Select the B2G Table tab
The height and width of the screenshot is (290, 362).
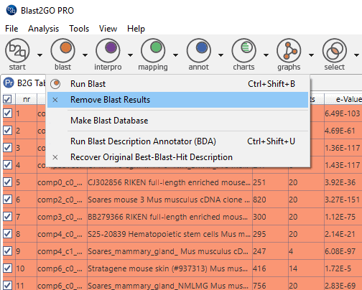click(x=24, y=83)
